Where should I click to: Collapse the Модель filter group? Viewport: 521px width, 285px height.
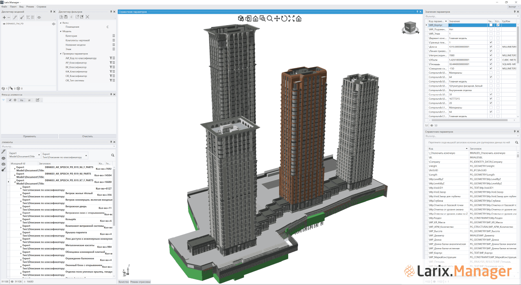(61, 31)
